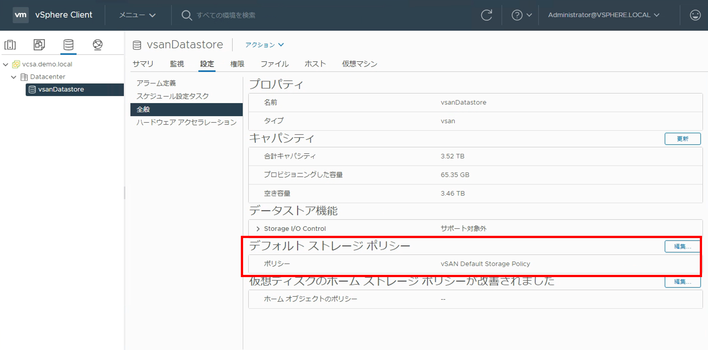Click the 空き容量 label
Image resolution: width=708 pixels, height=350 pixels.
pos(277,193)
